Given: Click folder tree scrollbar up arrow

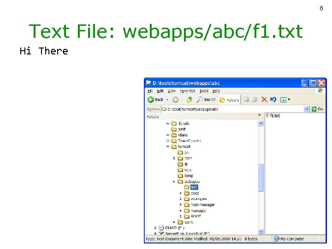Looking at the screenshot, I should tap(261, 123).
